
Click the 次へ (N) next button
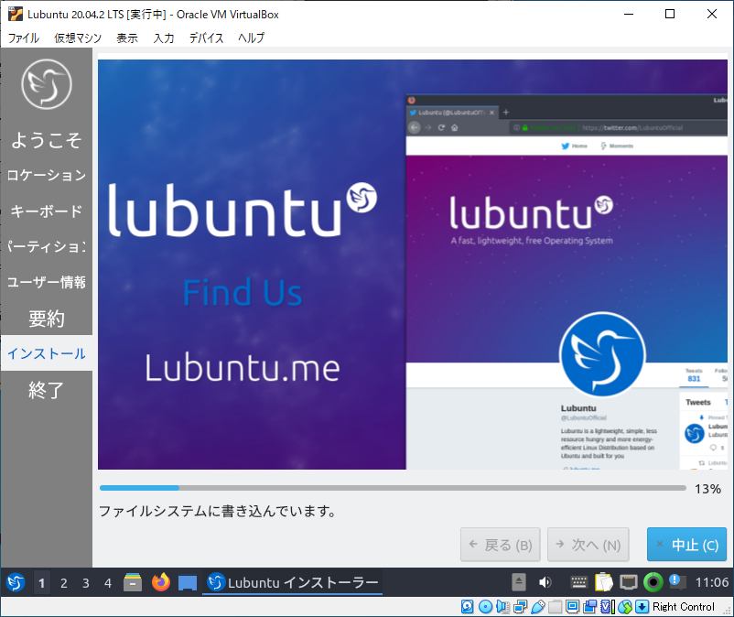coord(588,545)
